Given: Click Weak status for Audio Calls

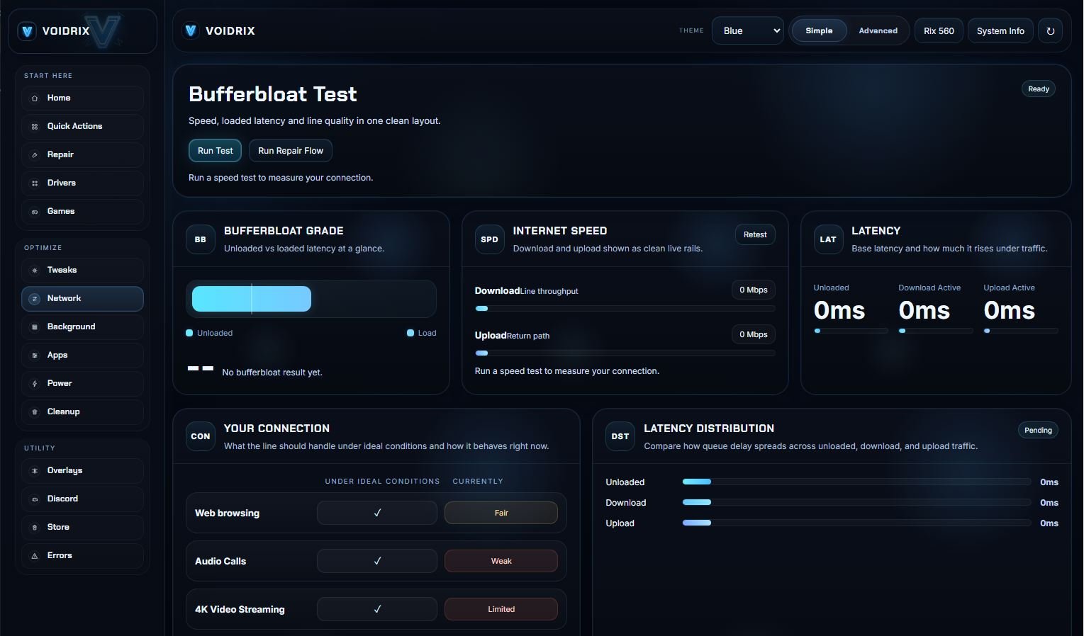Looking at the screenshot, I should click(x=501, y=561).
